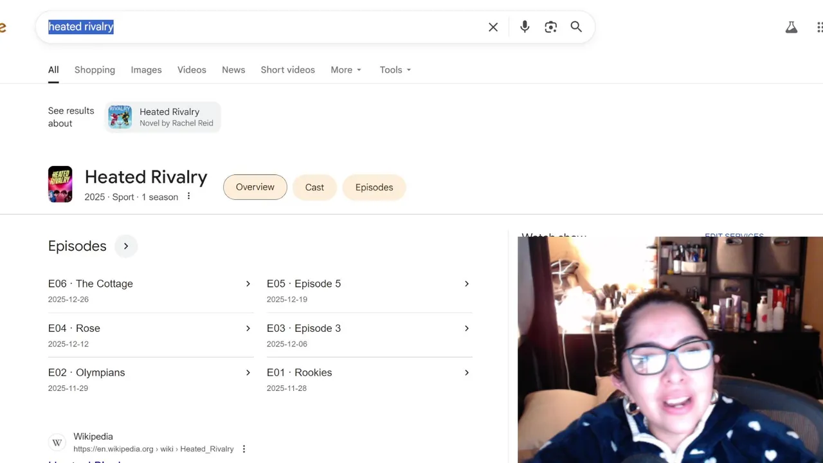Open the three-dot menu beside 1 season

pyautogui.click(x=188, y=196)
